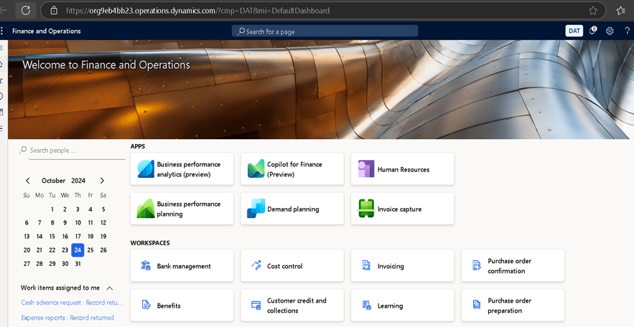Collapse Work items assigned to me
Image resolution: width=634 pixels, height=327 pixels.
pos(110,288)
